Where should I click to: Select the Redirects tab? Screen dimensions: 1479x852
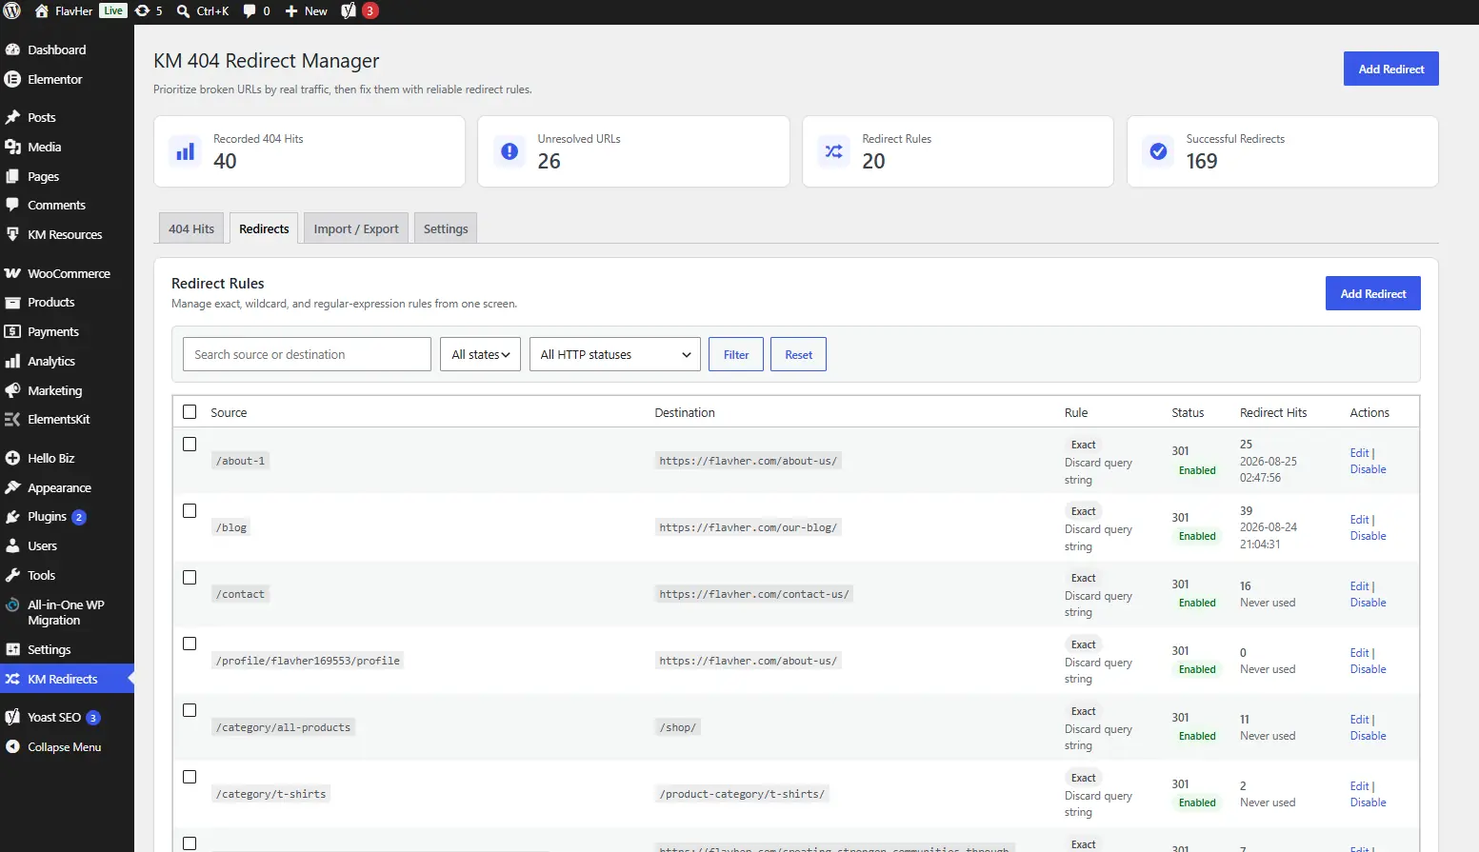(x=264, y=228)
